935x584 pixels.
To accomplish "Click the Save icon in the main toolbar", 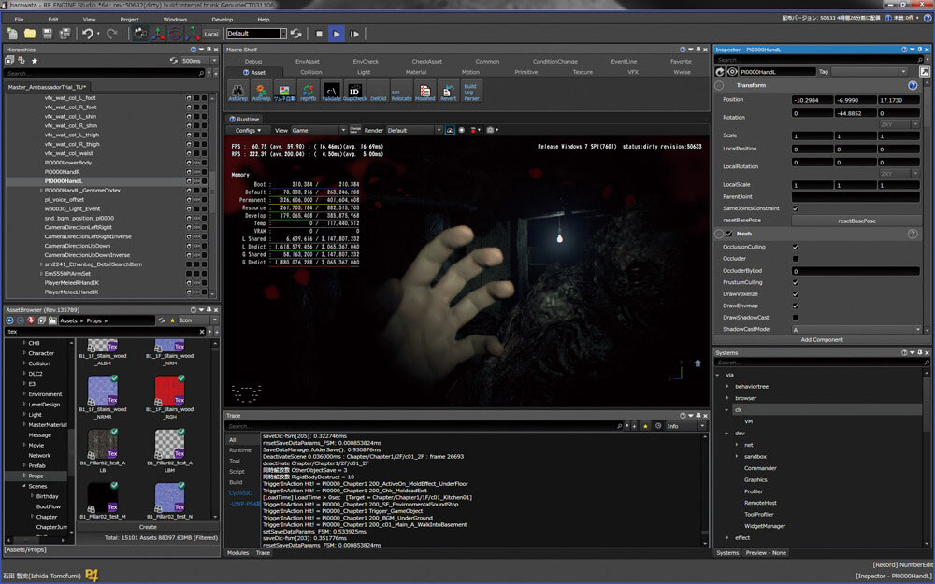I will point(47,34).
